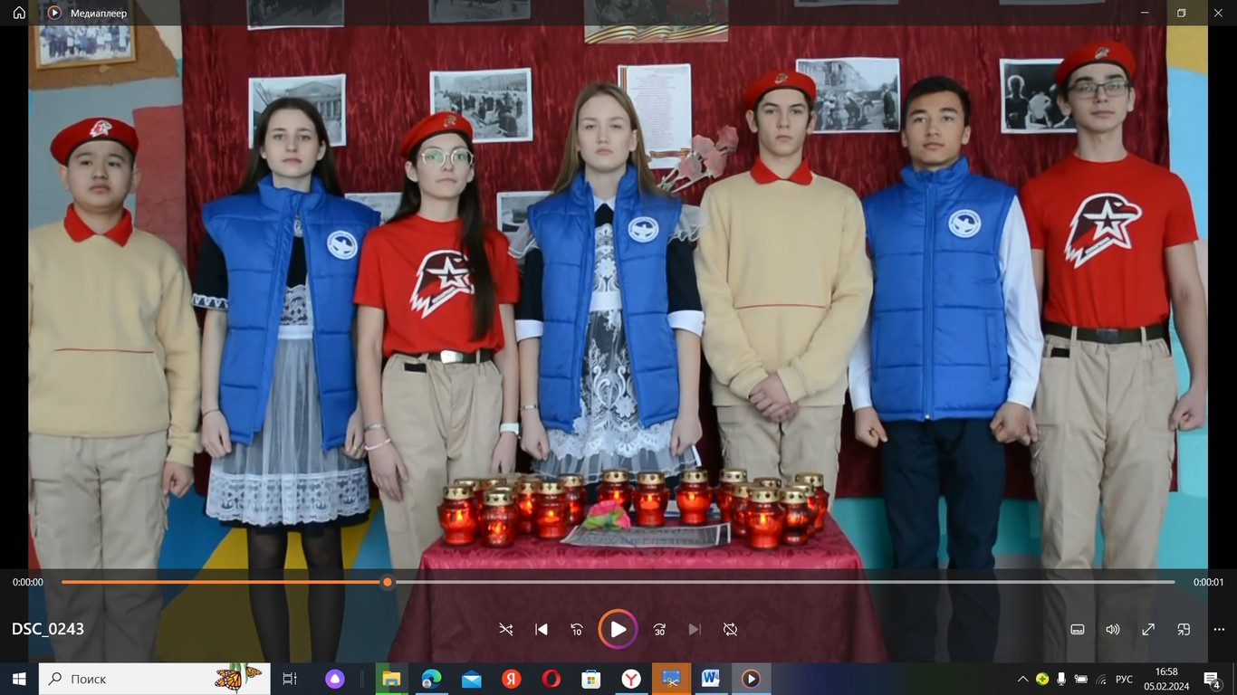This screenshot has height=695, width=1237.
Task: Show hidden system tray icons
Action: (x=1022, y=679)
